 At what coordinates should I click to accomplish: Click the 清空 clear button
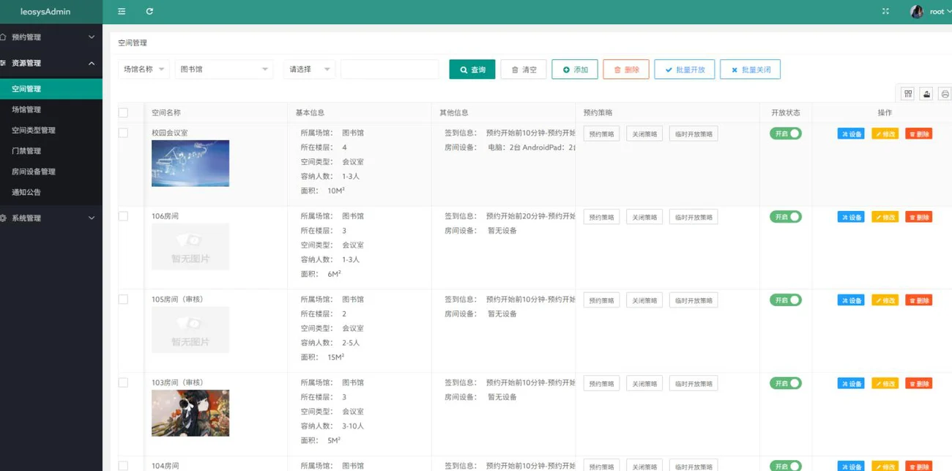(x=524, y=70)
